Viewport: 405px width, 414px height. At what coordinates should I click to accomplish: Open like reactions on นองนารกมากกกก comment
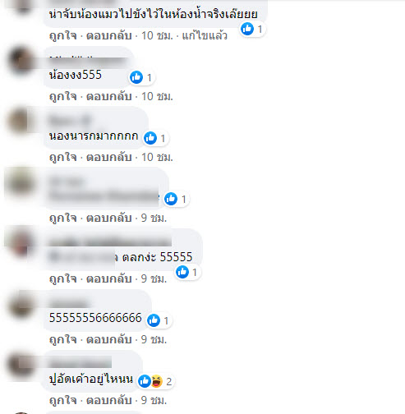pos(155,138)
